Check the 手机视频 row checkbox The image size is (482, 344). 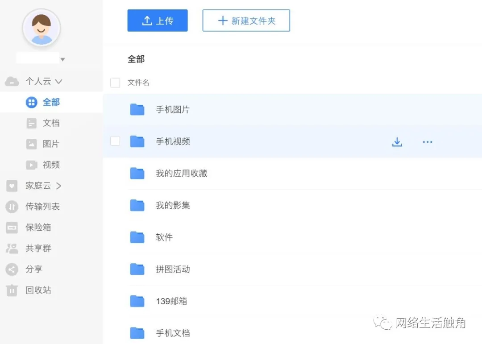pyautogui.click(x=115, y=141)
